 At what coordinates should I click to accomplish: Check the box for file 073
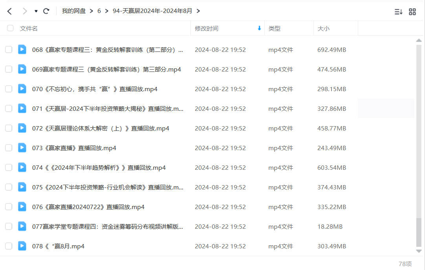tap(9, 148)
